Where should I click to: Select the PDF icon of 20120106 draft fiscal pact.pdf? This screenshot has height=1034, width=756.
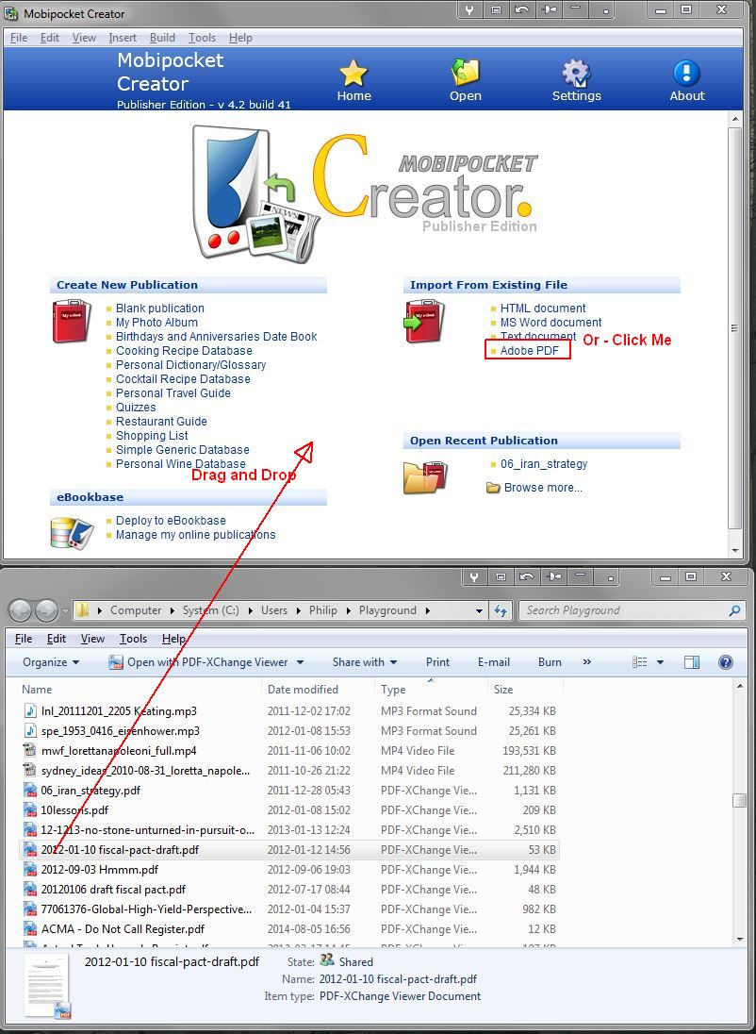pyautogui.click(x=29, y=889)
